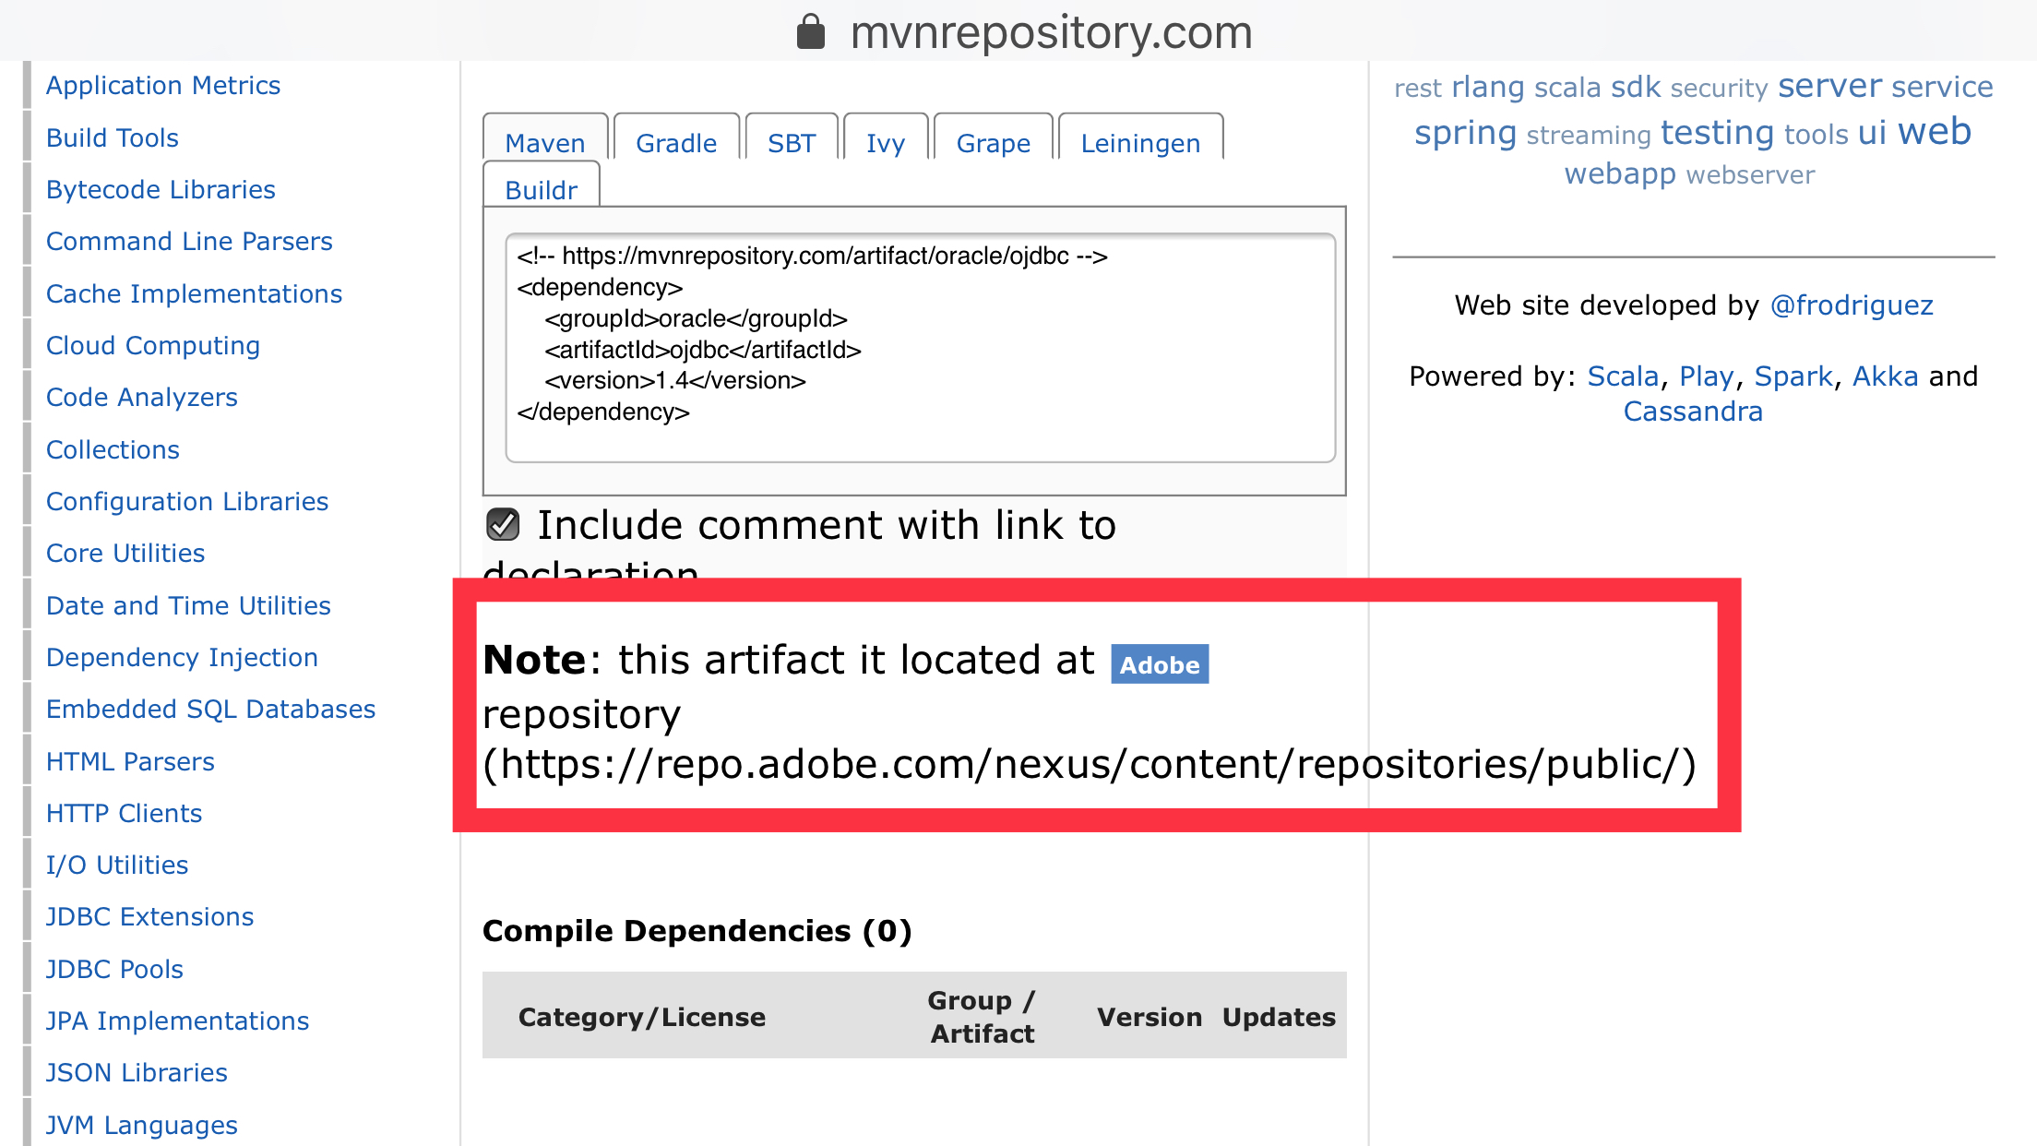Toggle Include comment with link checkbox
The height and width of the screenshot is (1146, 2037).
(503, 525)
